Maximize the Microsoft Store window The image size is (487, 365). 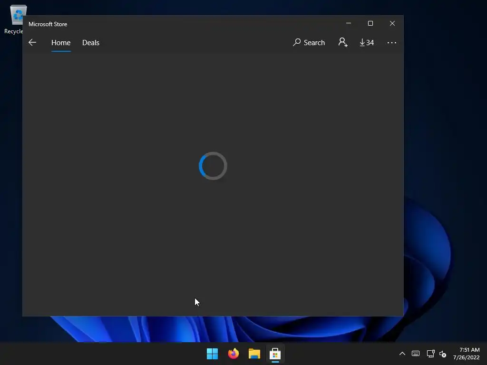coord(370,23)
